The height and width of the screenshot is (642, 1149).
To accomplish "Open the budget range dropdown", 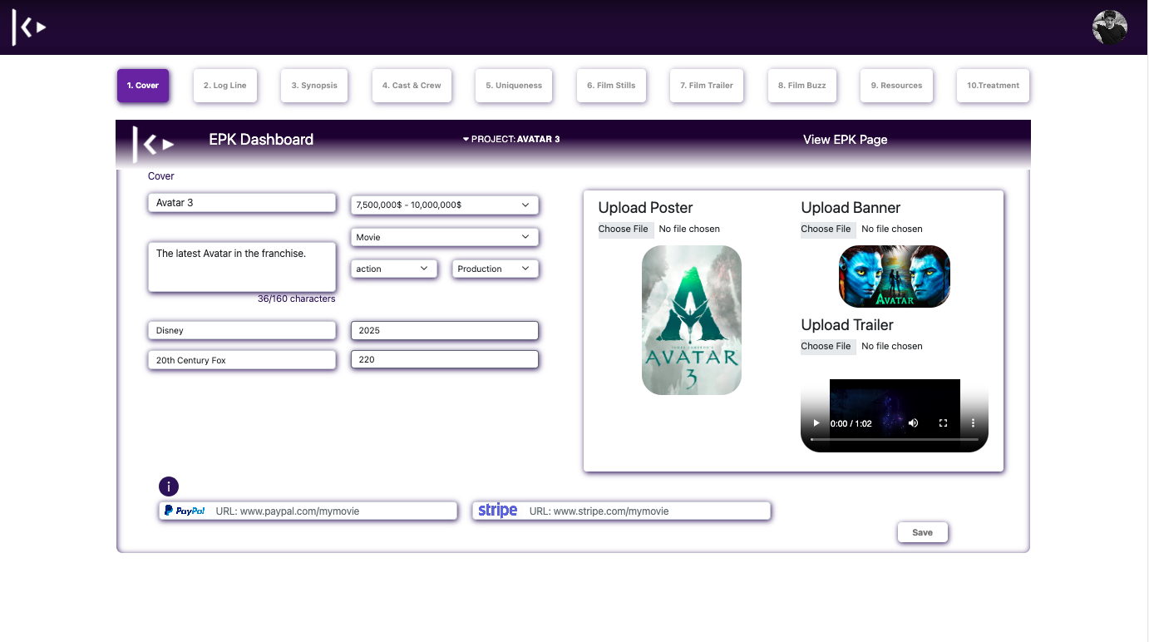I will pos(445,205).
